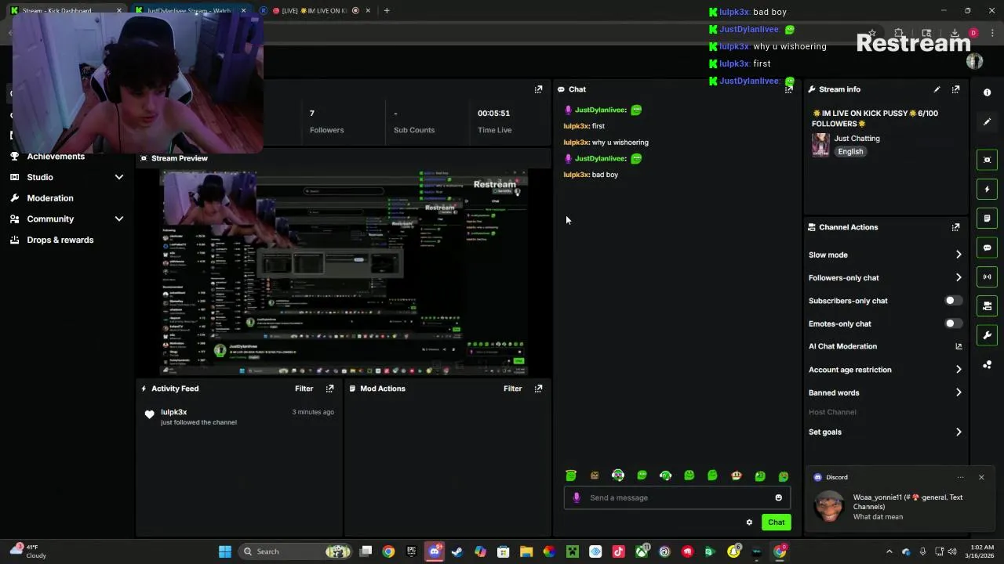
Task: Open TikTok from the taskbar
Action: point(618,551)
